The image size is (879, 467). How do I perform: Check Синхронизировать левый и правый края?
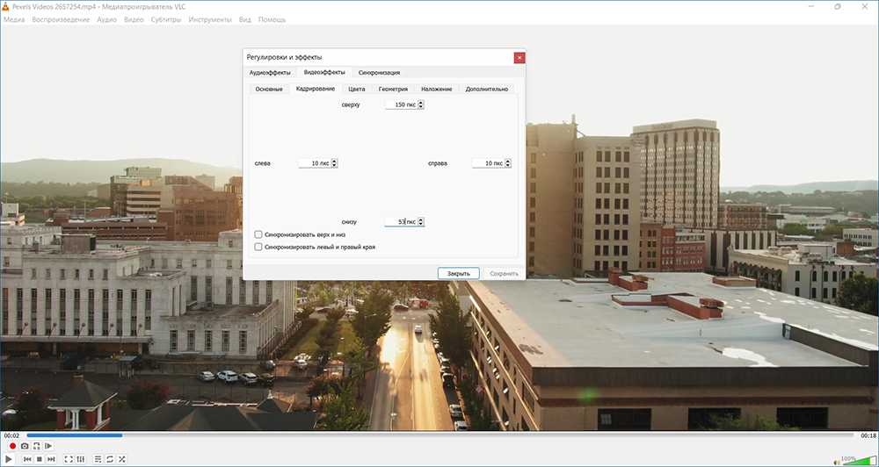(x=258, y=248)
